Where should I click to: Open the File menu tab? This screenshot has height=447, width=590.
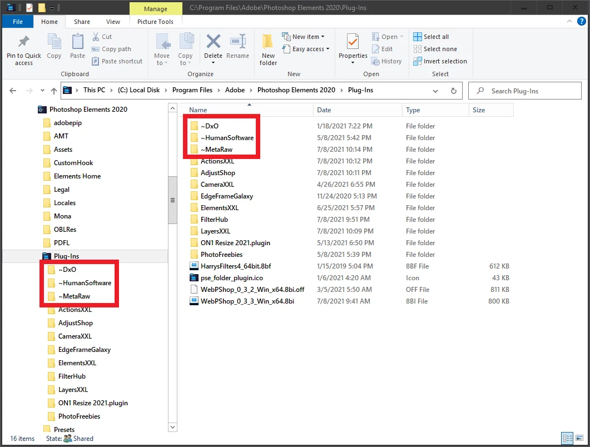coord(18,22)
